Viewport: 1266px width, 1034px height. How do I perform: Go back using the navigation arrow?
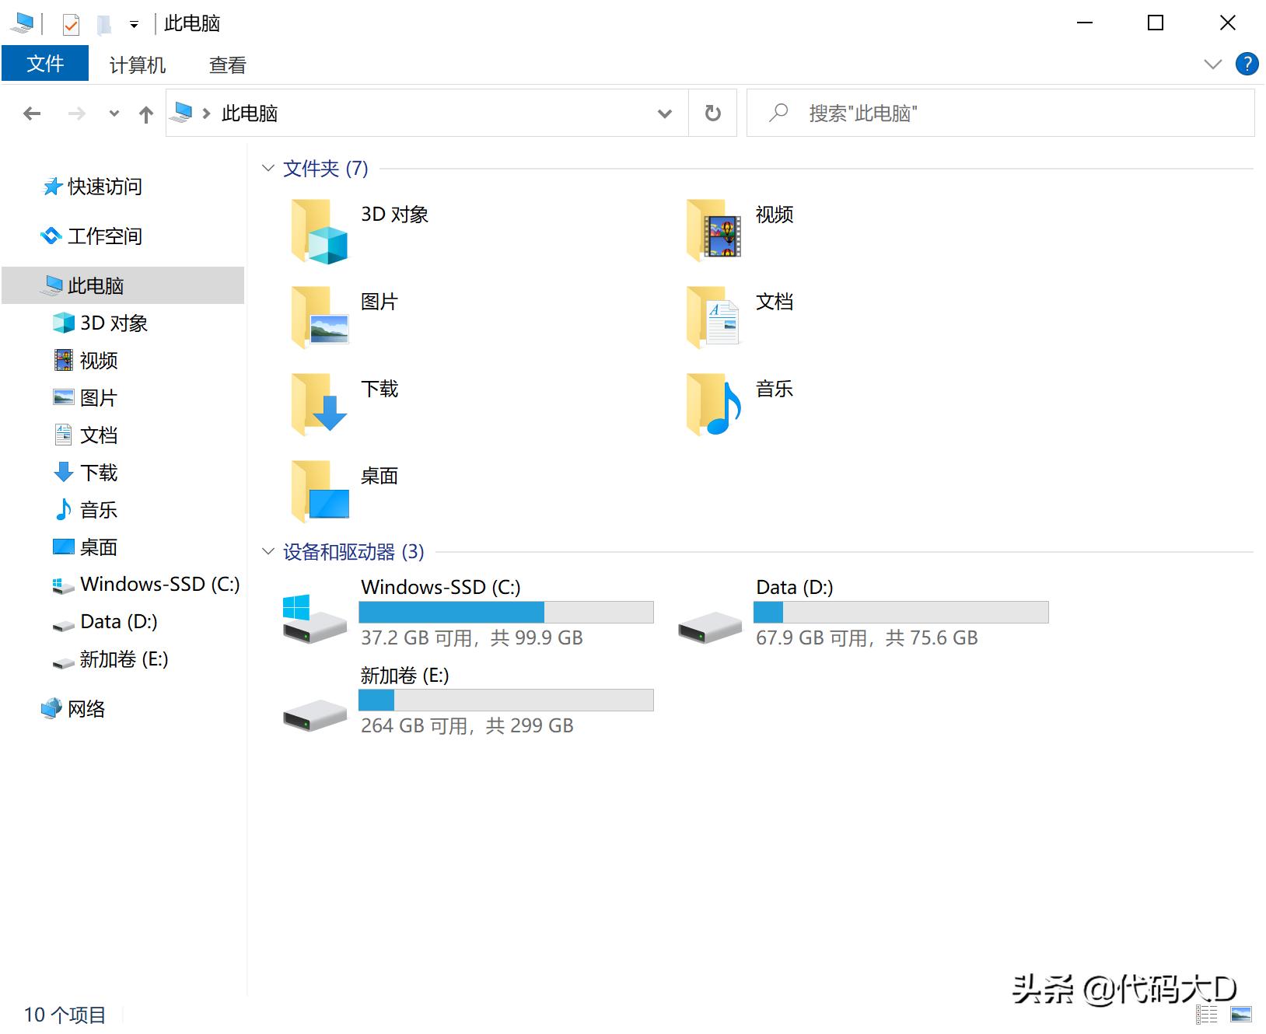coord(31,113)
